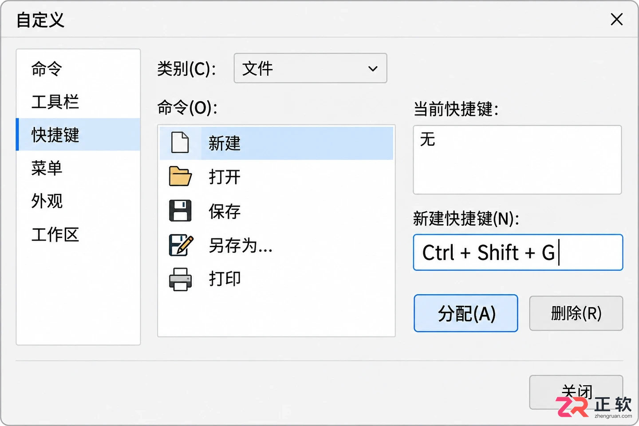The height and width of the screenshot is (426, 639).
Task: Open the 类别 dropdown showing 文件
Action: point(310,68)
